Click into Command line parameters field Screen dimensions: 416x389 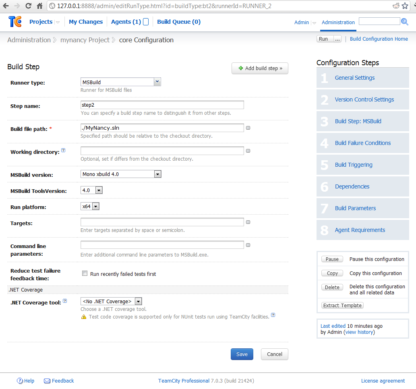pos(162,245)
